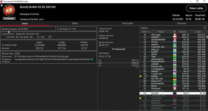Click the flag of Alex dzug
The width and height of the screenshot is (208, 111).
coord(175,35)
